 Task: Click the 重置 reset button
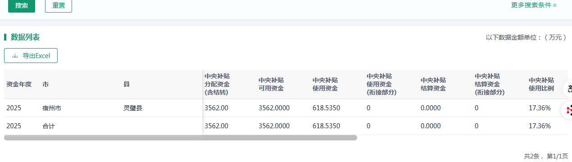pyautogui.click(x=59, y=6)
